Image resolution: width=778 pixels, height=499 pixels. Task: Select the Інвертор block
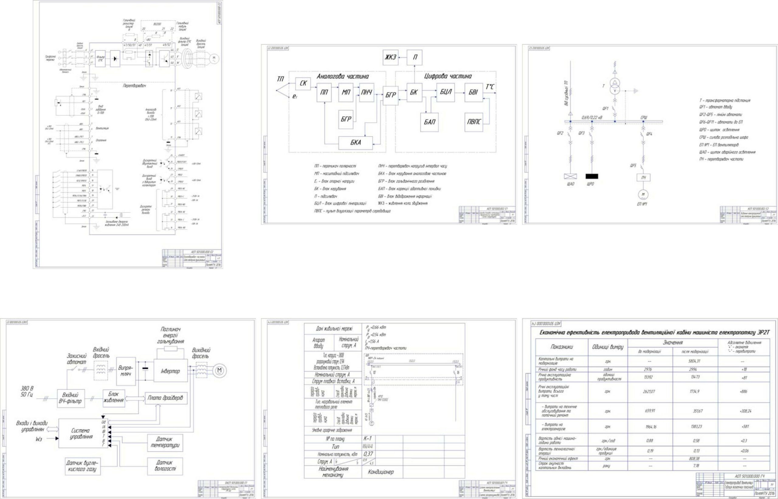[x=170, y=371]
